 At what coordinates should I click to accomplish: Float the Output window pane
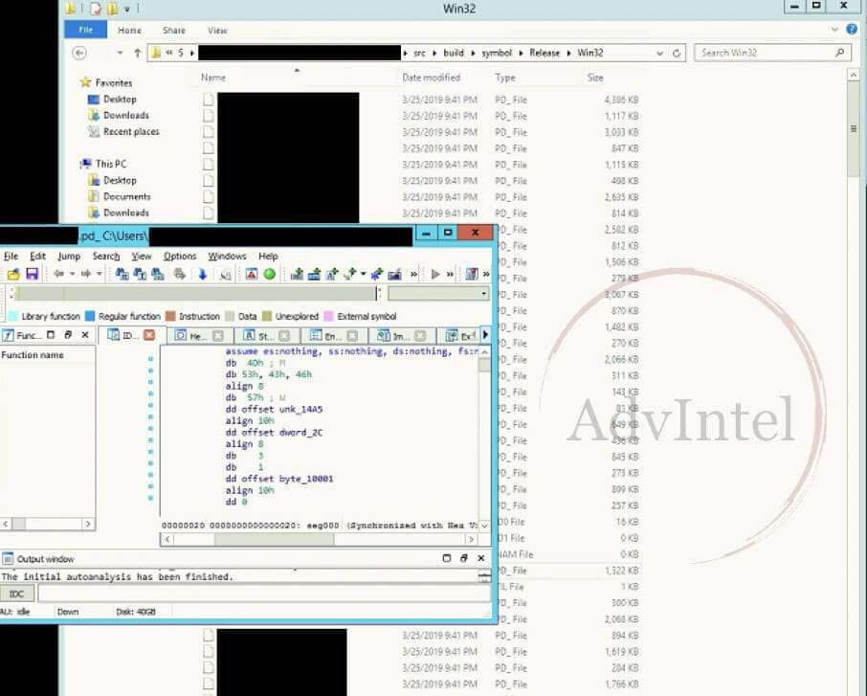tap(464, 558)
